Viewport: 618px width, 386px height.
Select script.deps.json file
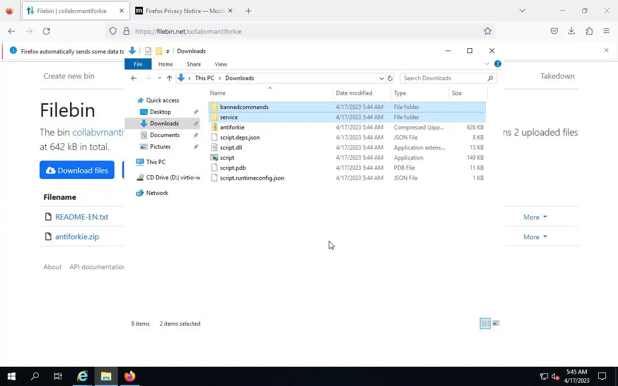[347, 138]
